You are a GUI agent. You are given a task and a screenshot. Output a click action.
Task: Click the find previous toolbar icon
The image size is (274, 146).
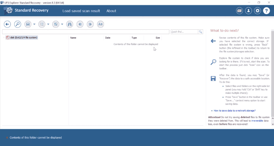(x=80, y=24)
